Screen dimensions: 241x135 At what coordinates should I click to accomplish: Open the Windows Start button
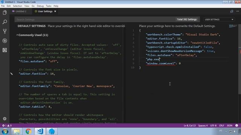click(x=5, y=132)
